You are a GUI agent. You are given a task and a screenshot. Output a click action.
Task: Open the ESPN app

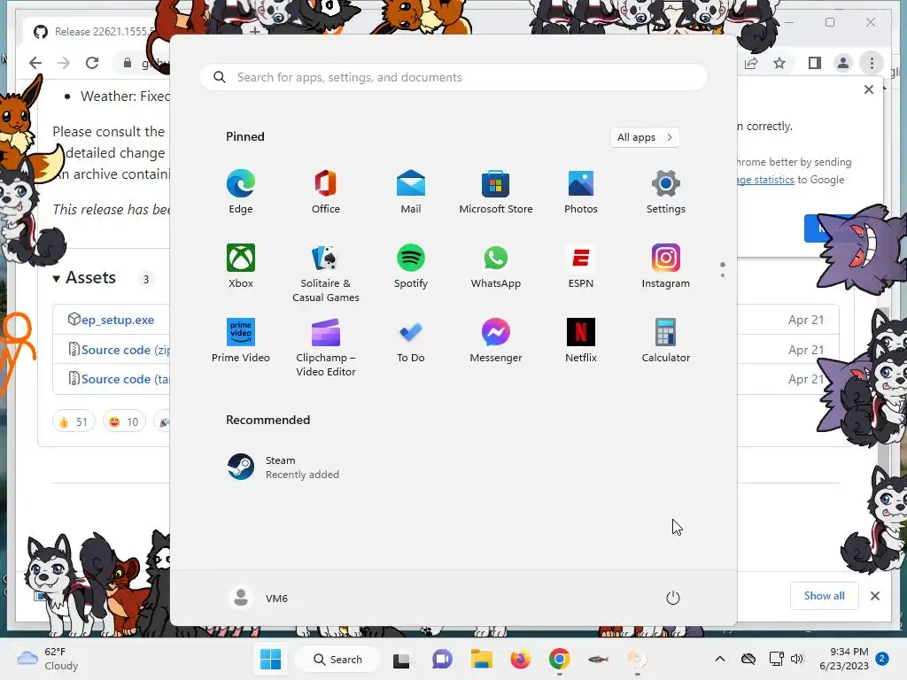581,267
